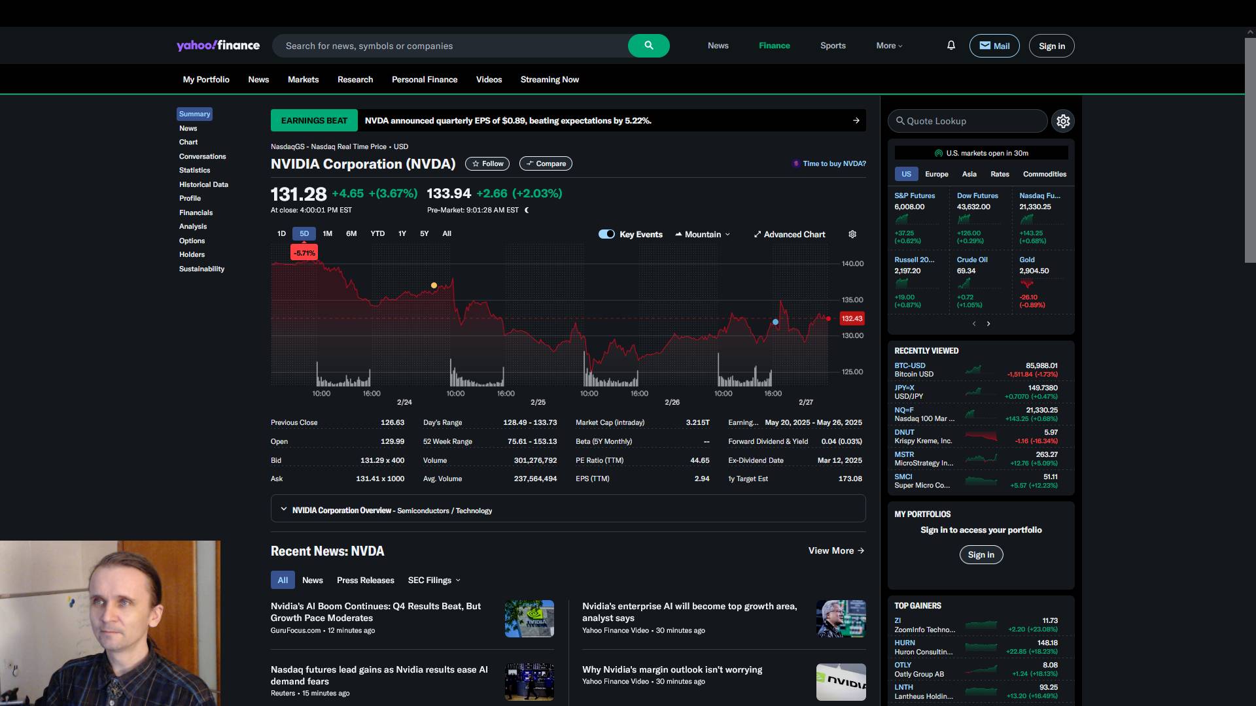Screen dimensions: 1256x706
Task: Open the markets panel settings gear
Action: (x=1063, y=122)
